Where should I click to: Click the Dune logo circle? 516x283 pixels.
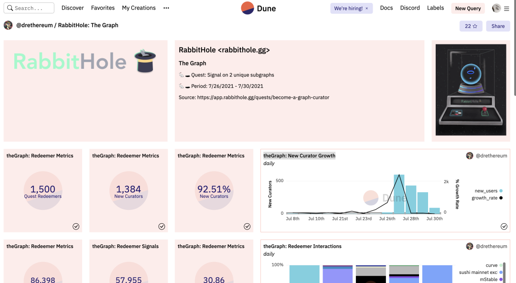click(247, 8)
